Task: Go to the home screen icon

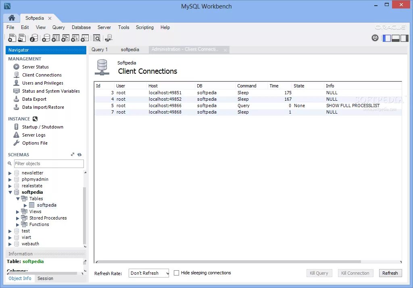Action: 12,18
